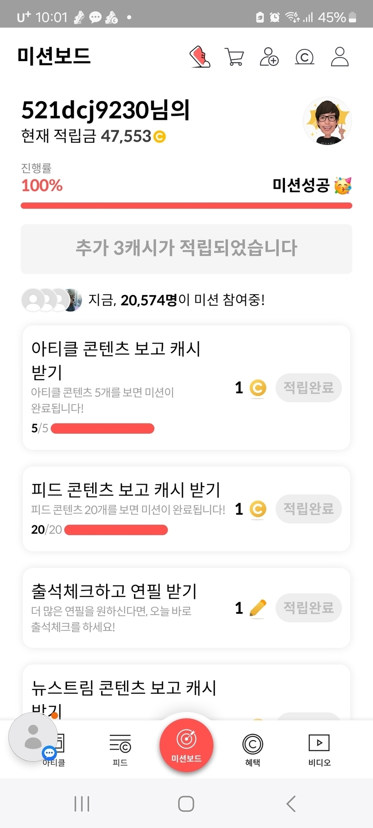This screenshot has width=373, height=828.
Task: Open the my profile icon
Action: 340,57
